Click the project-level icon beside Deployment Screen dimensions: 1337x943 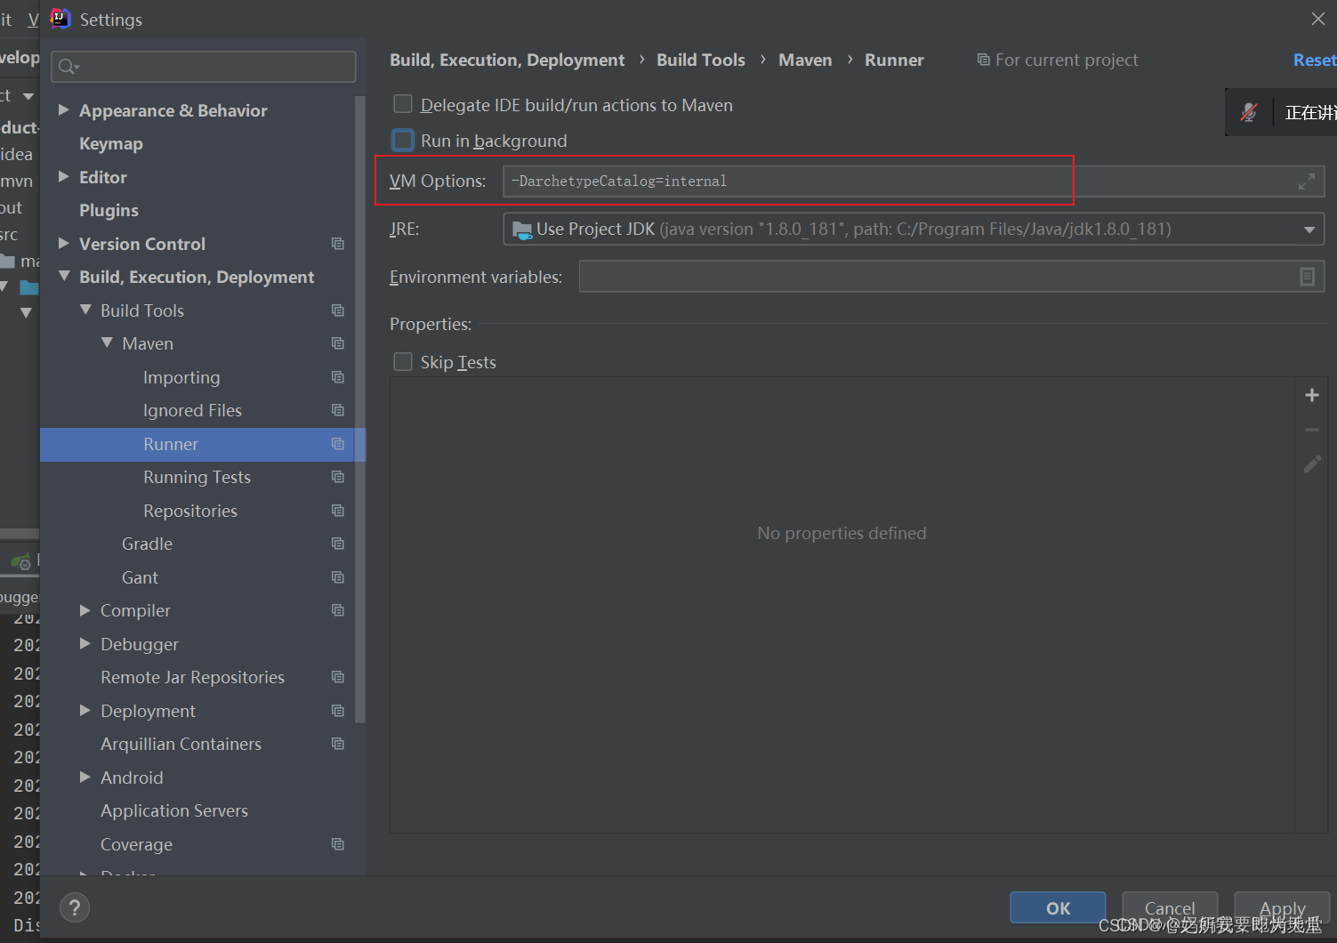point(338,711)
